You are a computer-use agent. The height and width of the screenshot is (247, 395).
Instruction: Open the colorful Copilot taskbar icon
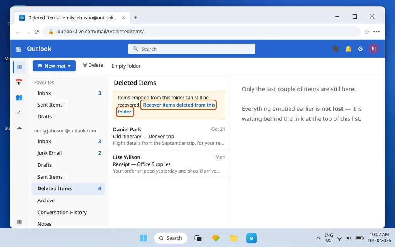(216, 238)
